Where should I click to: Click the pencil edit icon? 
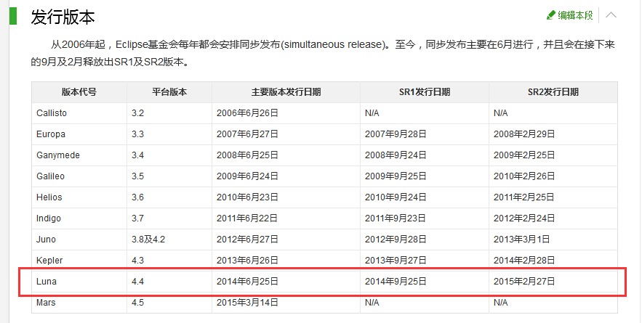click(x=551, y=15)
